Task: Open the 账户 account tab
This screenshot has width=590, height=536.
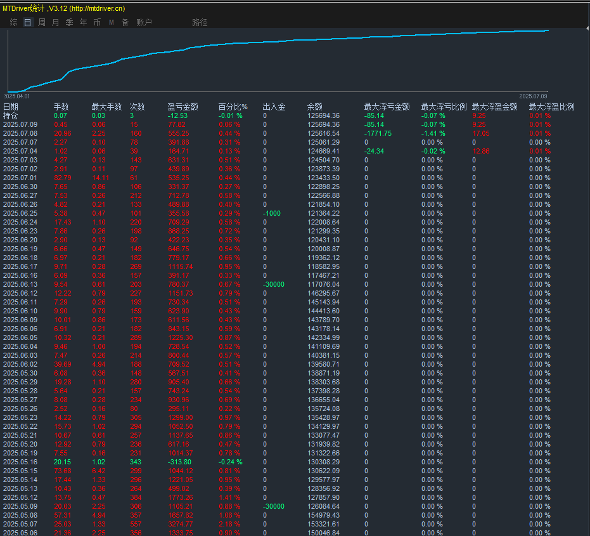Action: pos(144,22)
